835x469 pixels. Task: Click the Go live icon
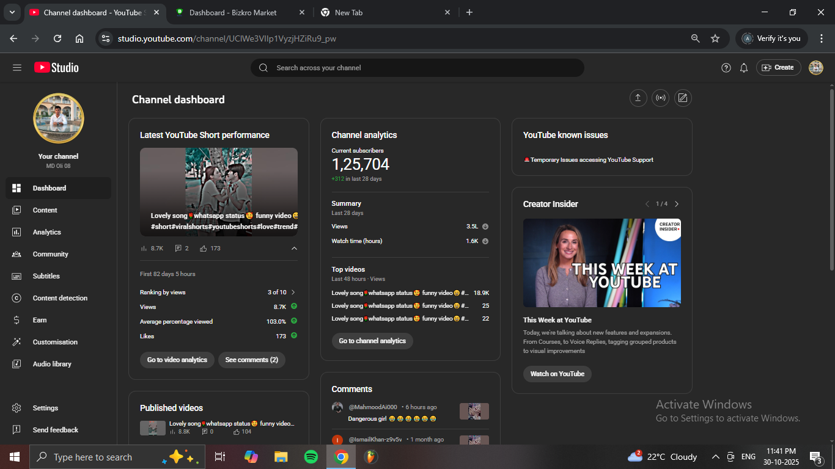(x=660, y=98)
